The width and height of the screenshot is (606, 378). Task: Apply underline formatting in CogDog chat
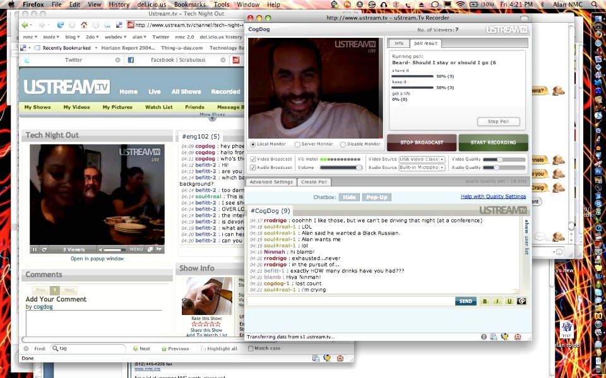point(509,301)
